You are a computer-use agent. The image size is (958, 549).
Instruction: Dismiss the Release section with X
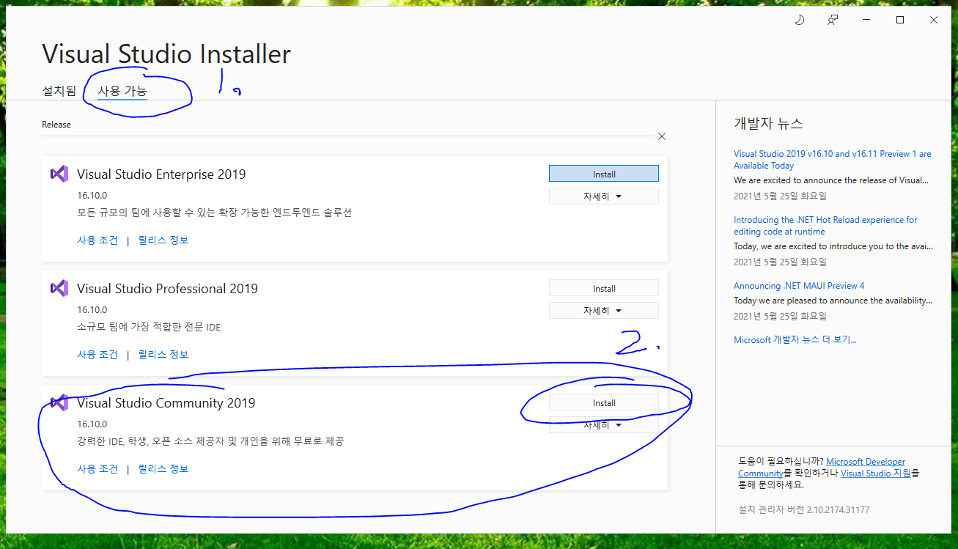click(662, 136)
